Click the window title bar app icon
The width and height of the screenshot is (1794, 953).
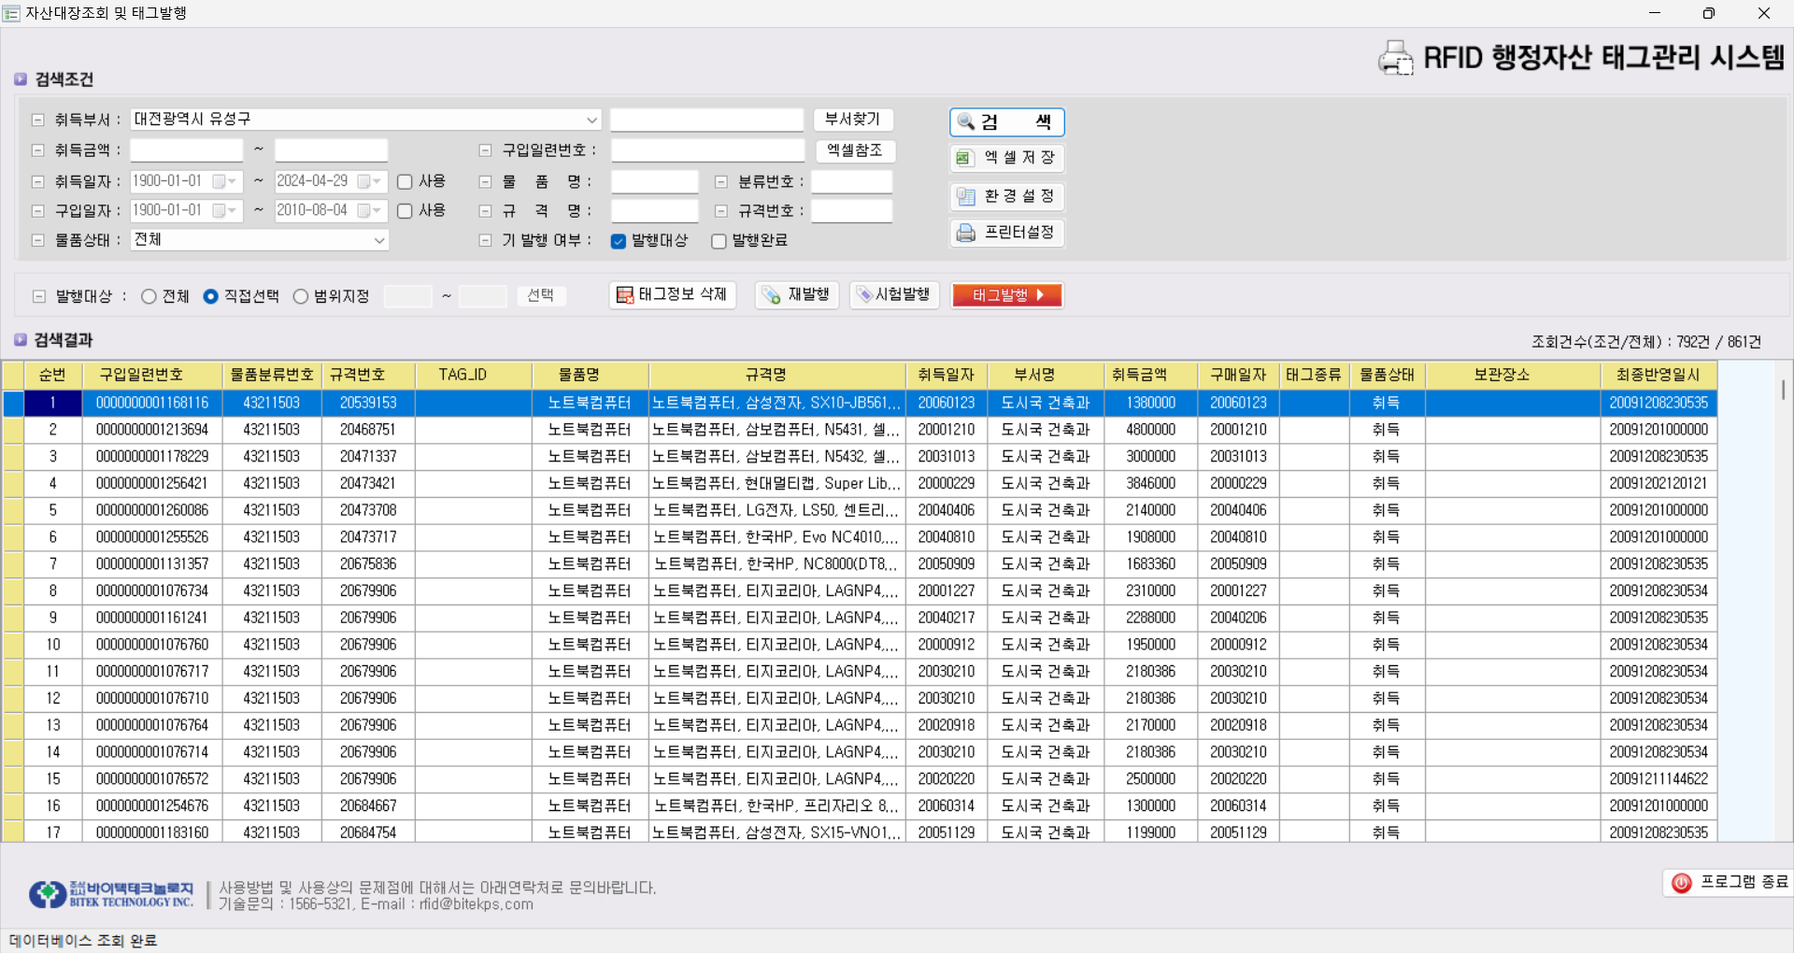point(11,13)
